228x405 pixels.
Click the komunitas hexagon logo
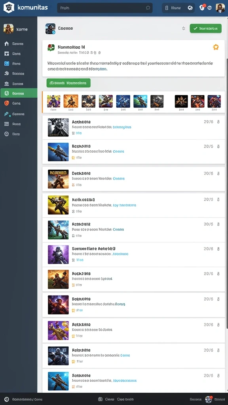pyautogui.click(x=9, y=7)
